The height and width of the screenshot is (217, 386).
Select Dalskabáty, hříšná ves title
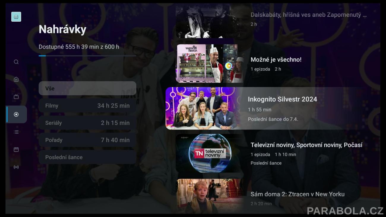[x=309, y=15]
